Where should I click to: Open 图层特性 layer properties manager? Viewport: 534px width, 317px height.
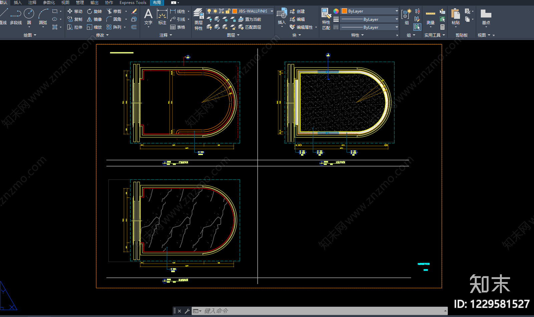click(x=199, y=19)
